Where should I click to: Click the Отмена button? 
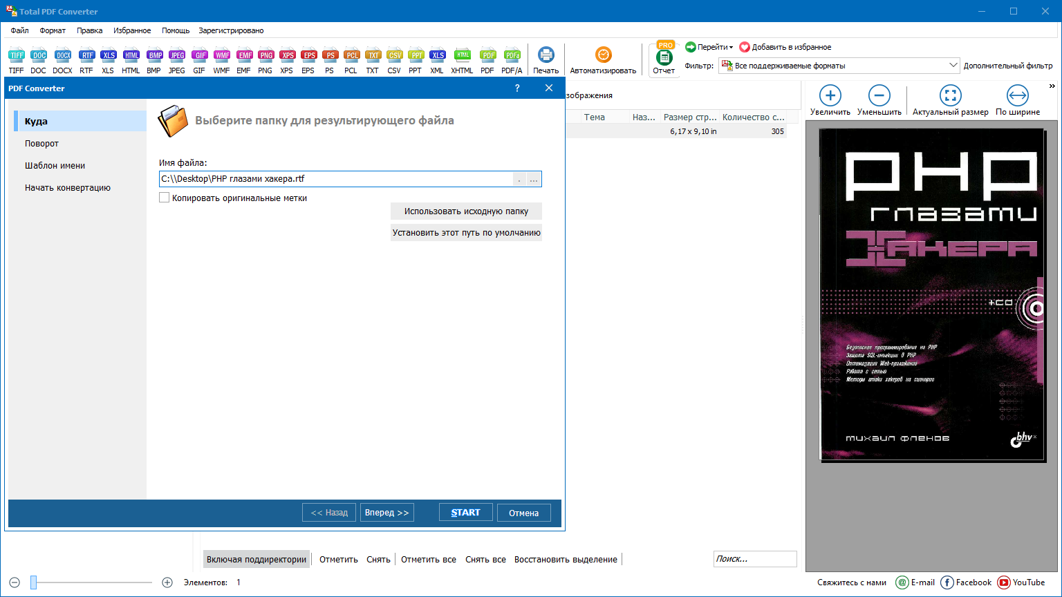(524, 513)
